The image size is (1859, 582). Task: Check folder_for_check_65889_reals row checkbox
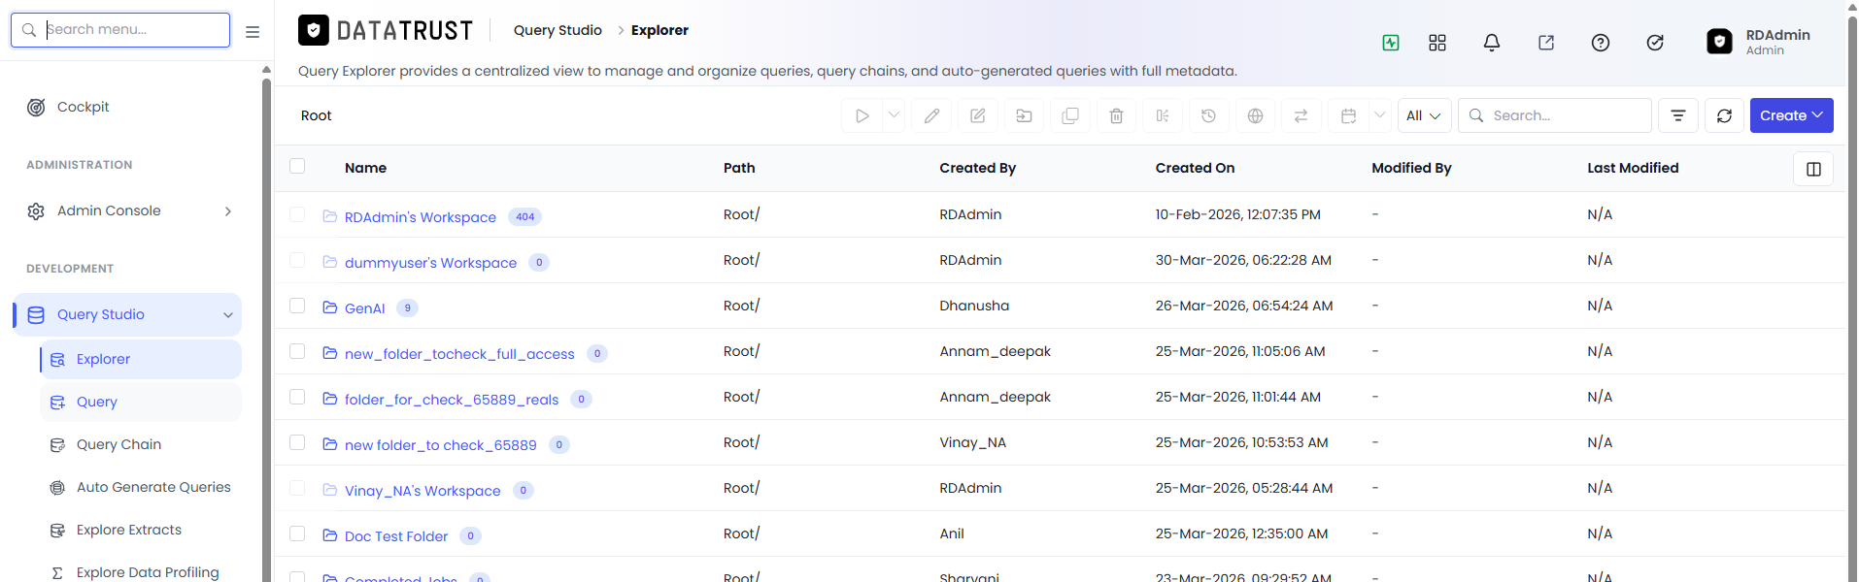pyautogui.click(x=297, y=397)
